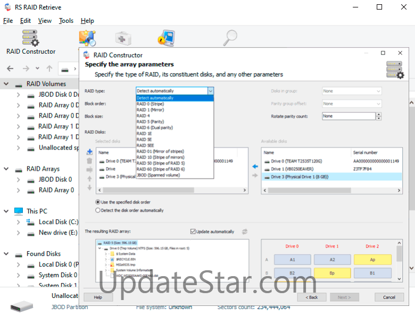The width and height of the screenshot is (415, 316).
Task: Click the New drive (E:) disk icon
Action: [x=31, y=234]
